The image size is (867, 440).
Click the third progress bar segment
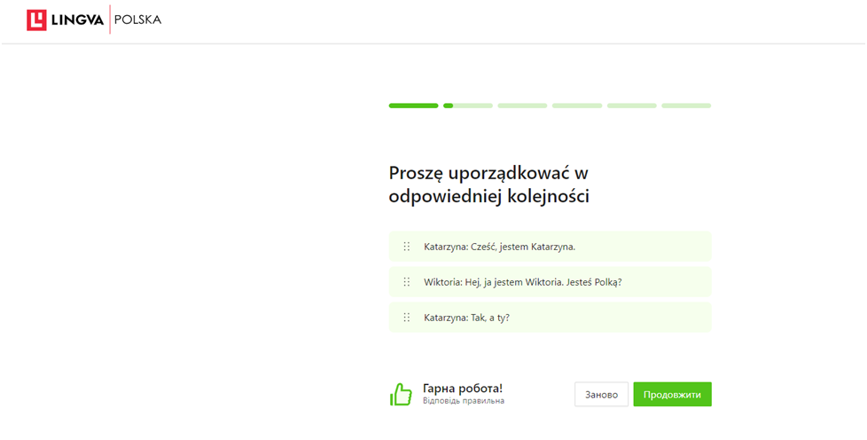pos(522,106)
